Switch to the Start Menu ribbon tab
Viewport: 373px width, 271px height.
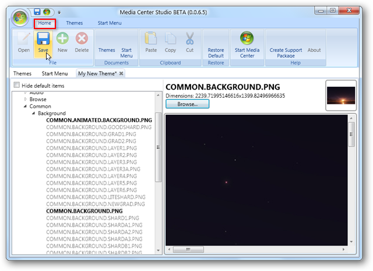[x=110, y=23]
